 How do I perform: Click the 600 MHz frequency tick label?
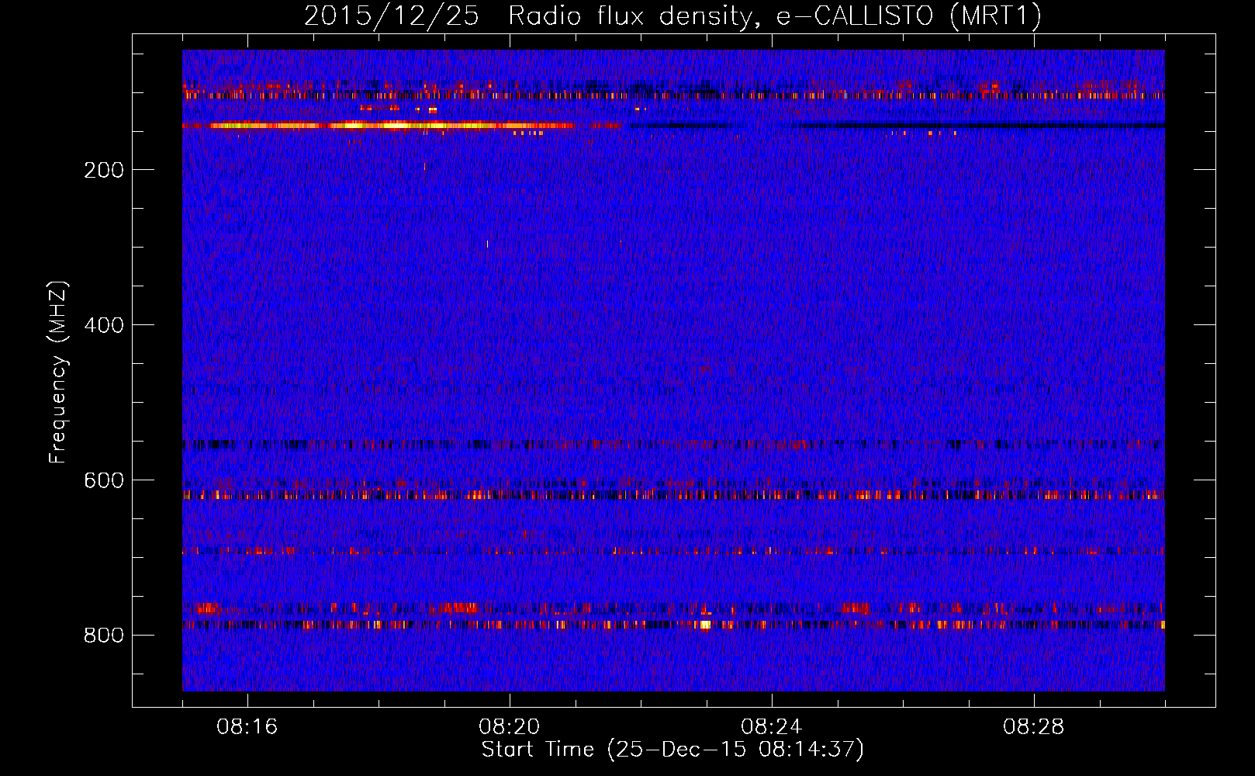click(x=104, y=480)
